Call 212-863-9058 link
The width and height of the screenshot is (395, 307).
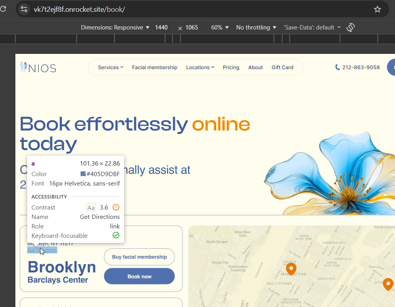pyautogui.click(x=357, y=67)
